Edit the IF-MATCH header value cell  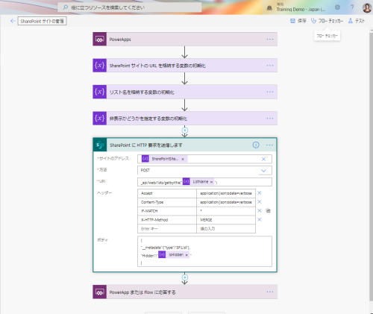[226, 211]
